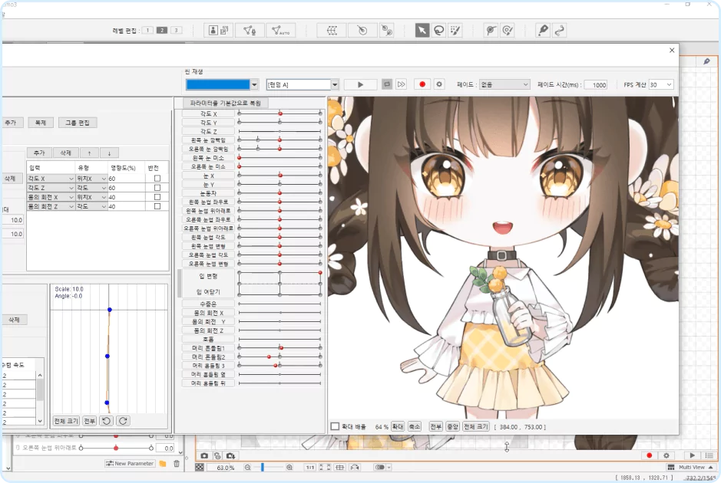
Task: Take a snapshot with the camera icon
Action: tap(204, 455)
